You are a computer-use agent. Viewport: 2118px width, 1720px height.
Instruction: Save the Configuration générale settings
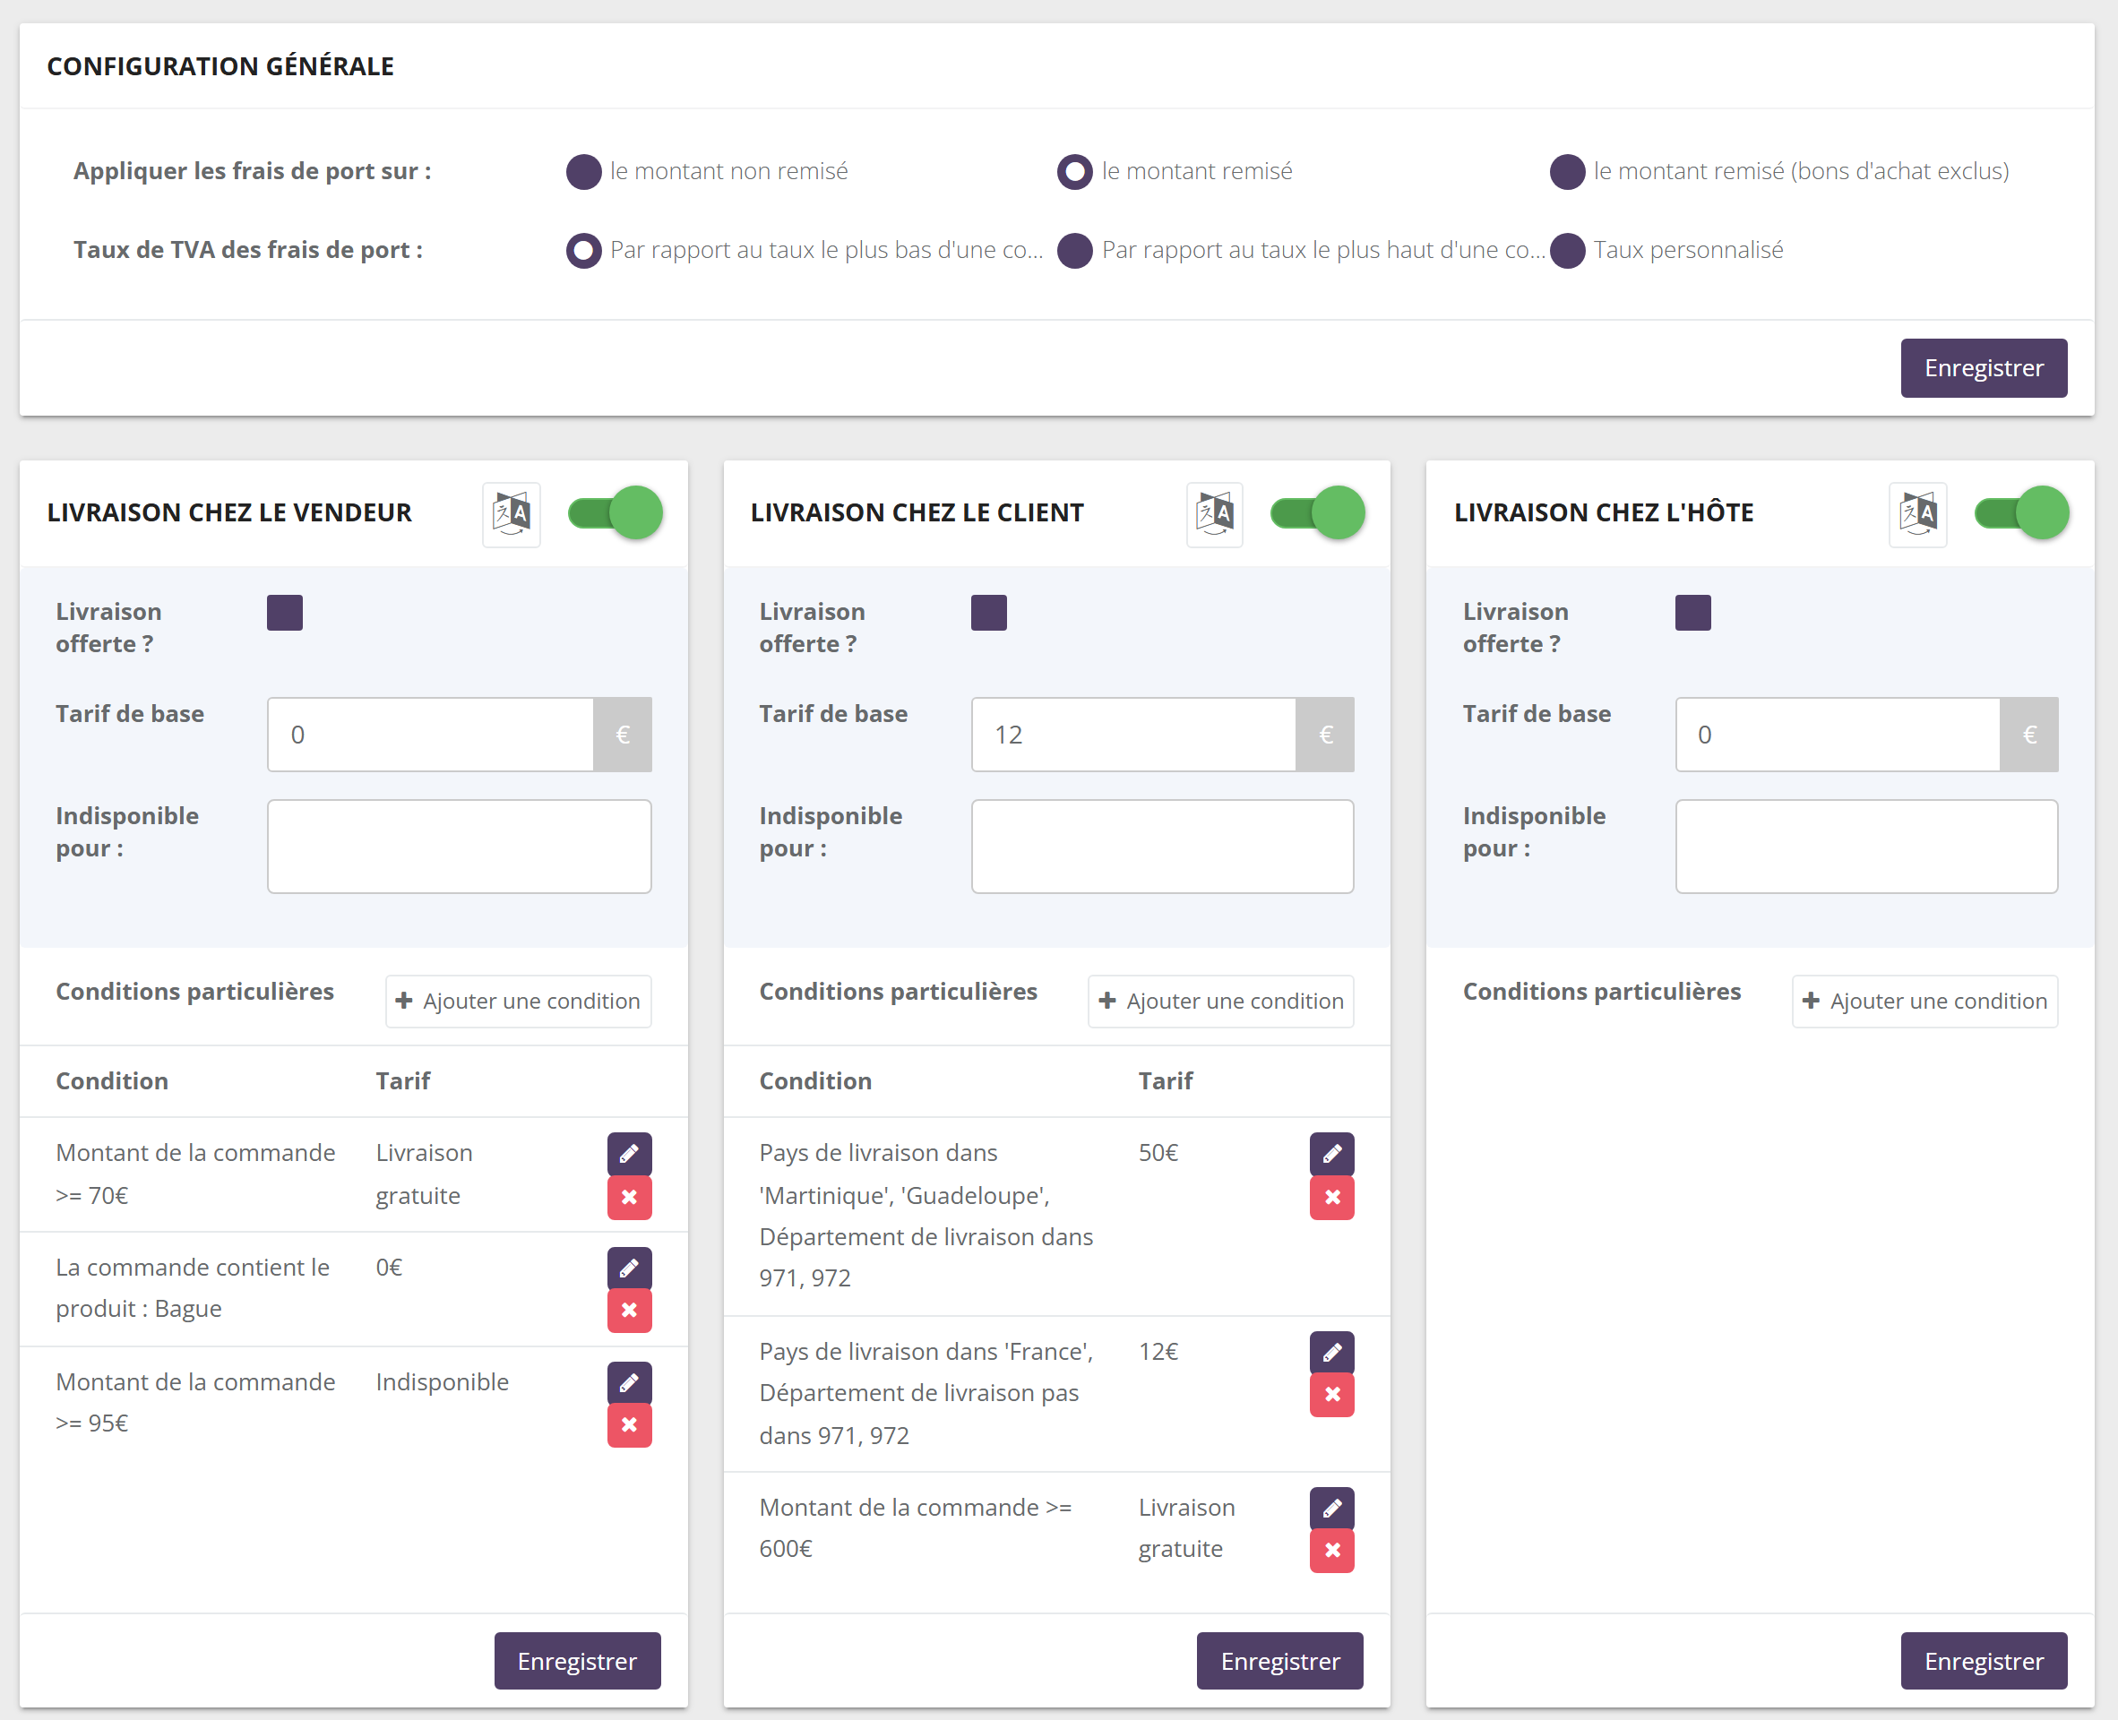coord(1984,368)
